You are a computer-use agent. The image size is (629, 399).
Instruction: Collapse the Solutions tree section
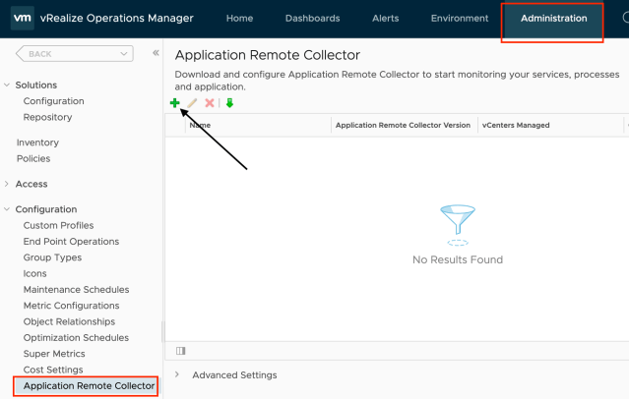pyautogui.click(x=8, y=85)
